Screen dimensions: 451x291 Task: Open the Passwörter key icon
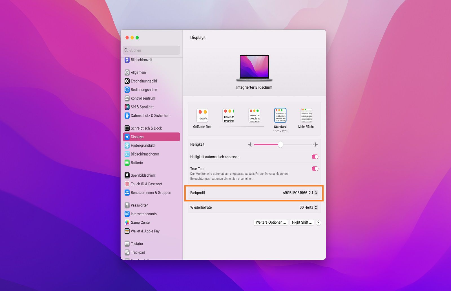tap(127, 205)
